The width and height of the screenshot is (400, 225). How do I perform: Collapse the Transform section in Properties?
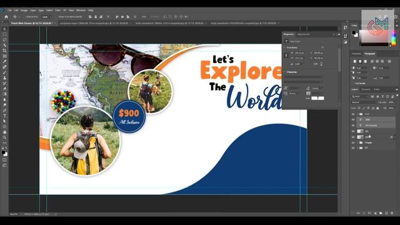284,47
